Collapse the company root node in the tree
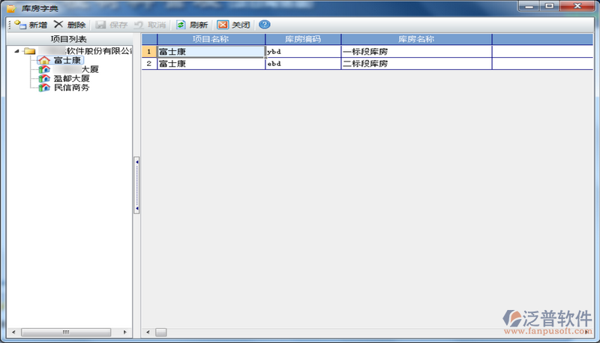Image resolution: width=600 pixels, height=343 pixels. [x=16, y=51]
